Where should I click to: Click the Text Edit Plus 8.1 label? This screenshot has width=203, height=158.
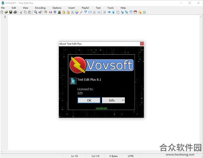tap(89, 80)
